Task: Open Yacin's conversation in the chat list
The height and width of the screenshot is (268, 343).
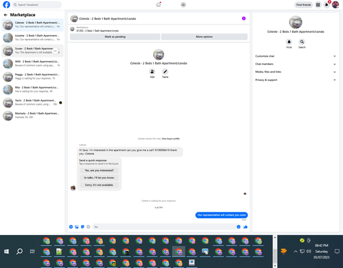Action: pos(32,103)
